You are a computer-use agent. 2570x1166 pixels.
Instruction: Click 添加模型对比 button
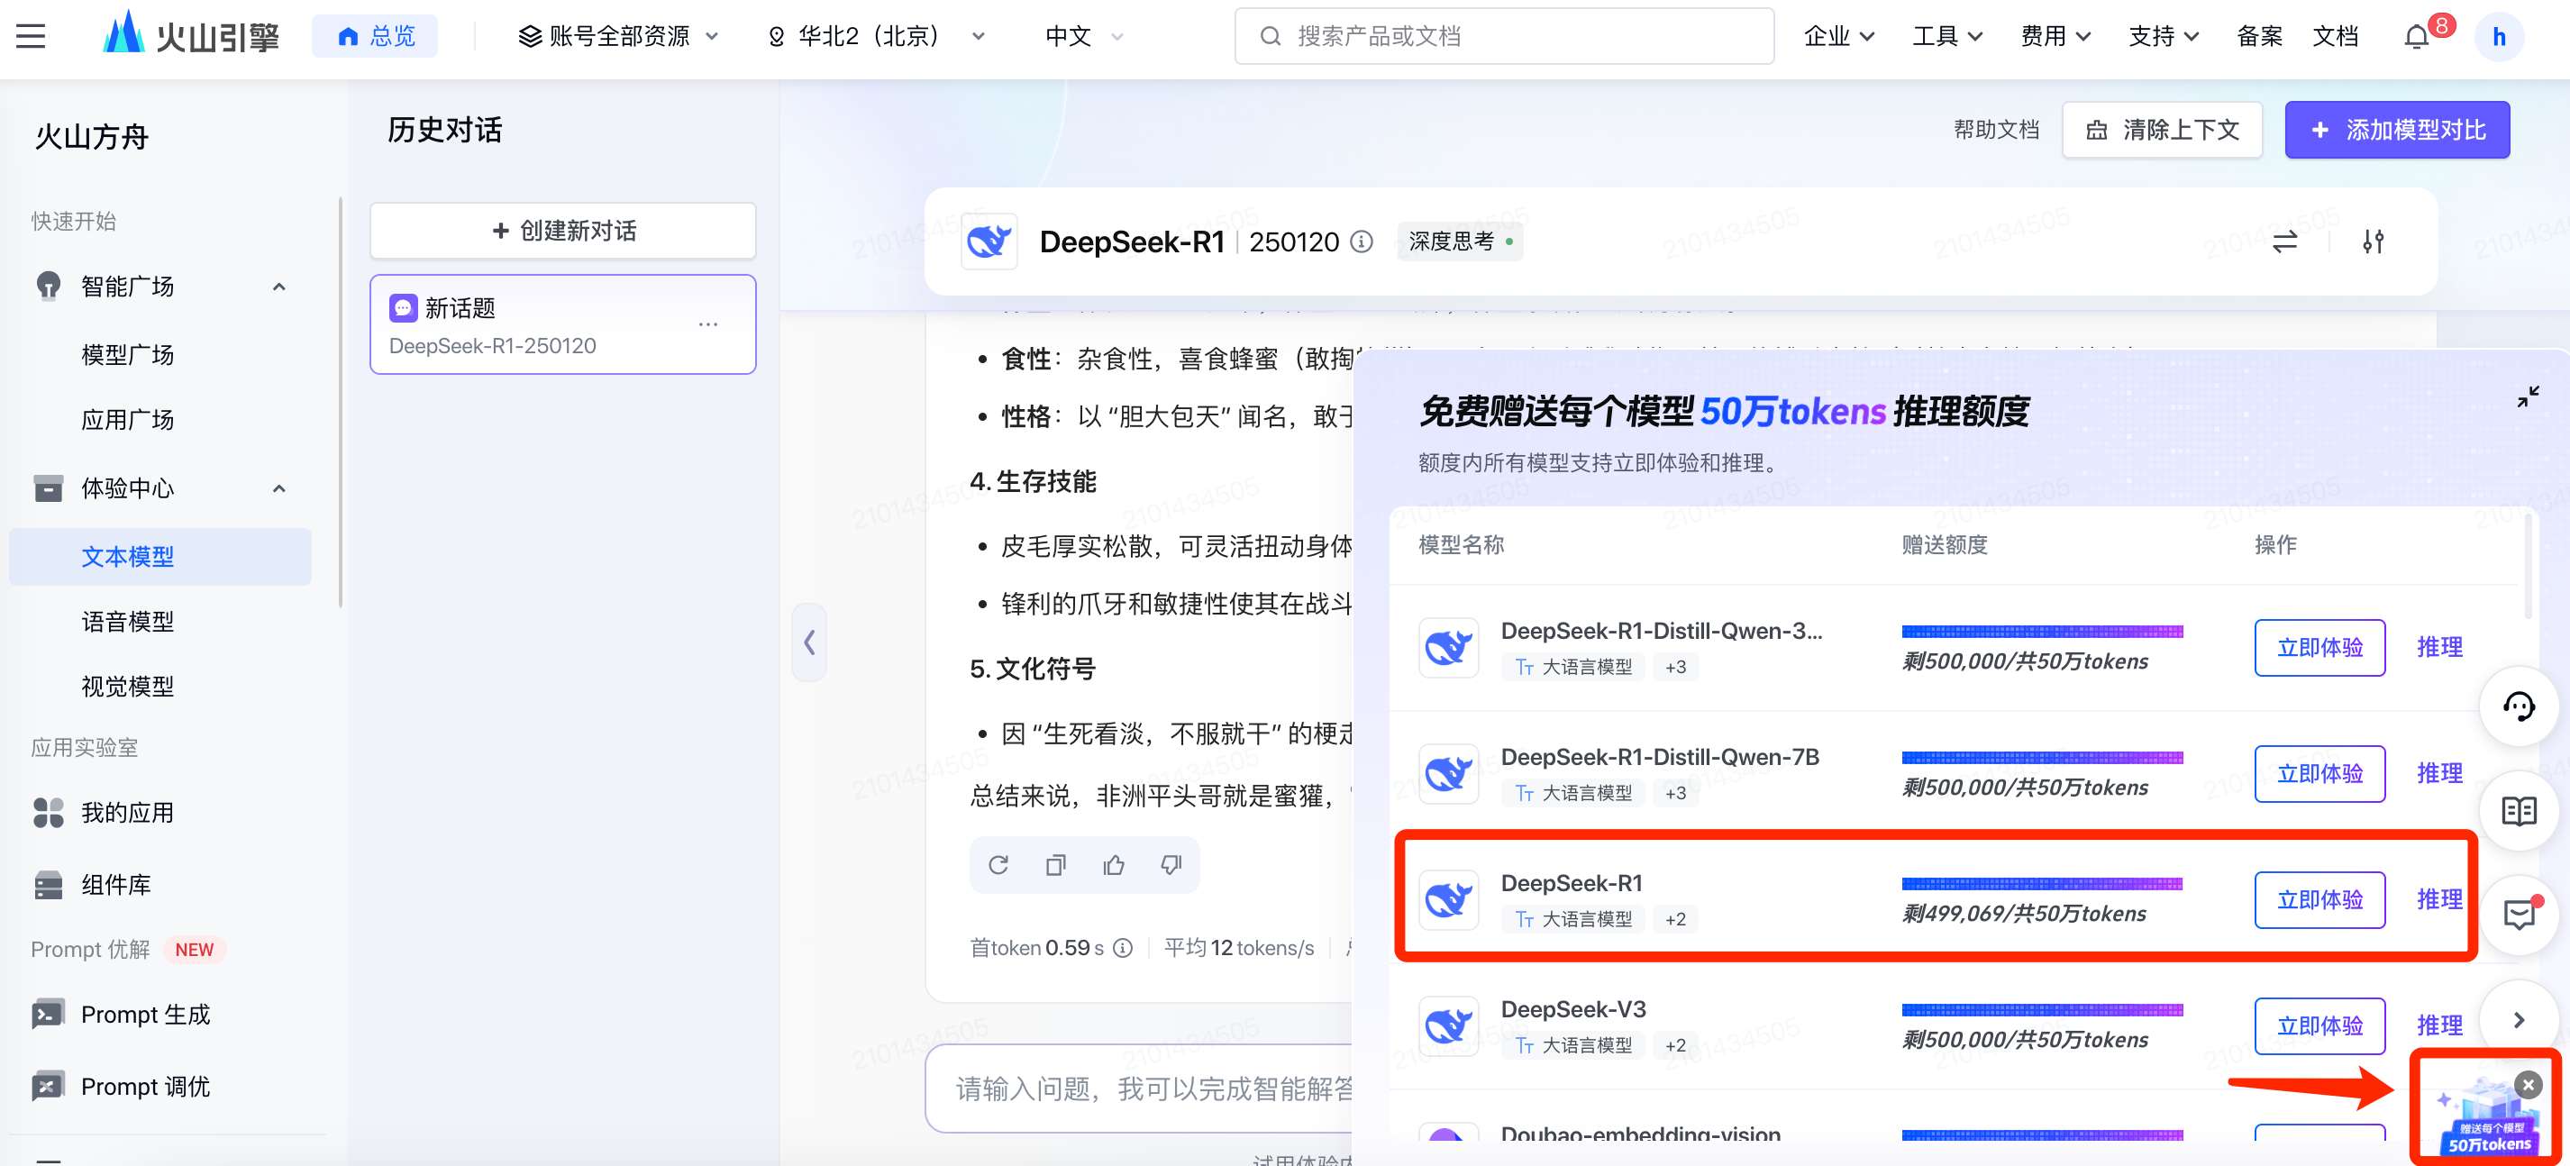coord(2396,130)
